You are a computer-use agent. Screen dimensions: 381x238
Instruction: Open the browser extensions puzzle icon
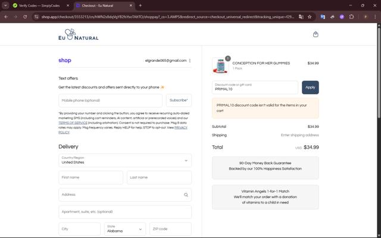pos(351,17)
